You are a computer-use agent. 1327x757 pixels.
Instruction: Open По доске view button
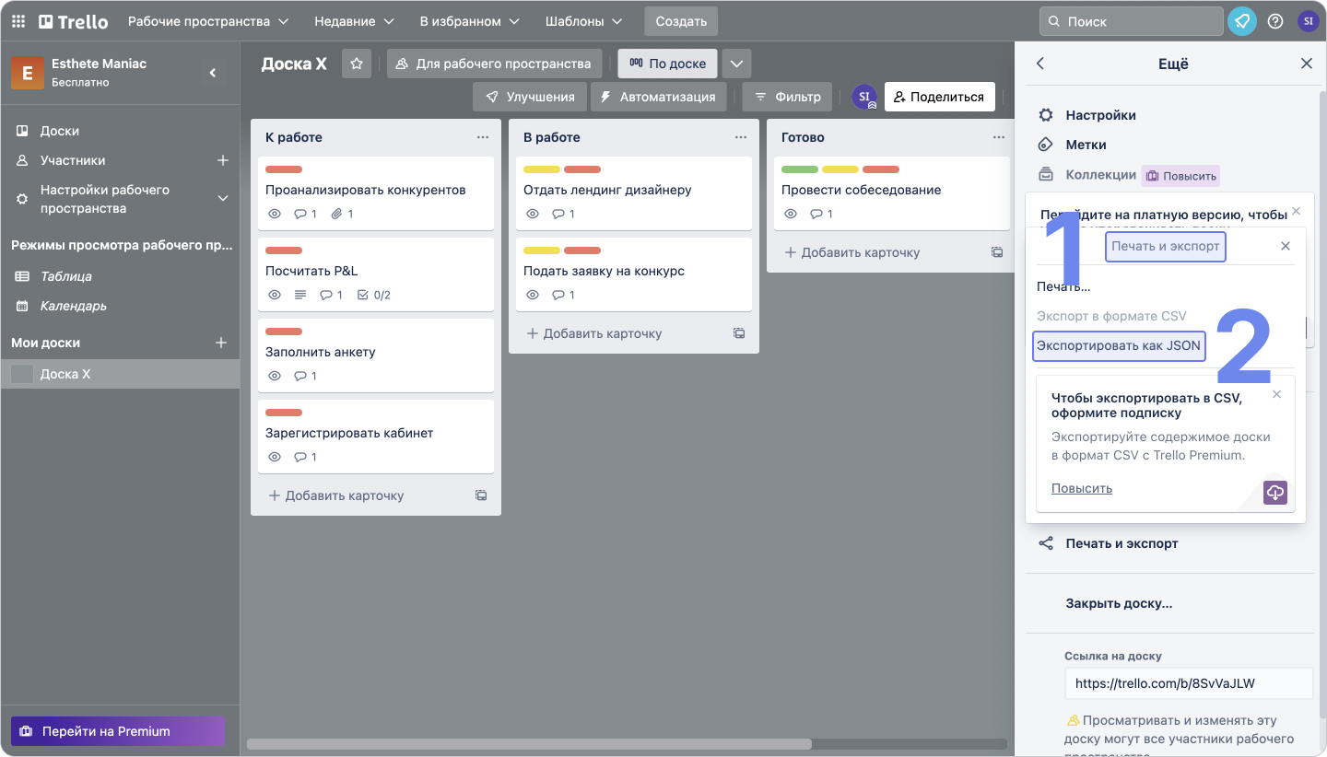coord(667,64)
